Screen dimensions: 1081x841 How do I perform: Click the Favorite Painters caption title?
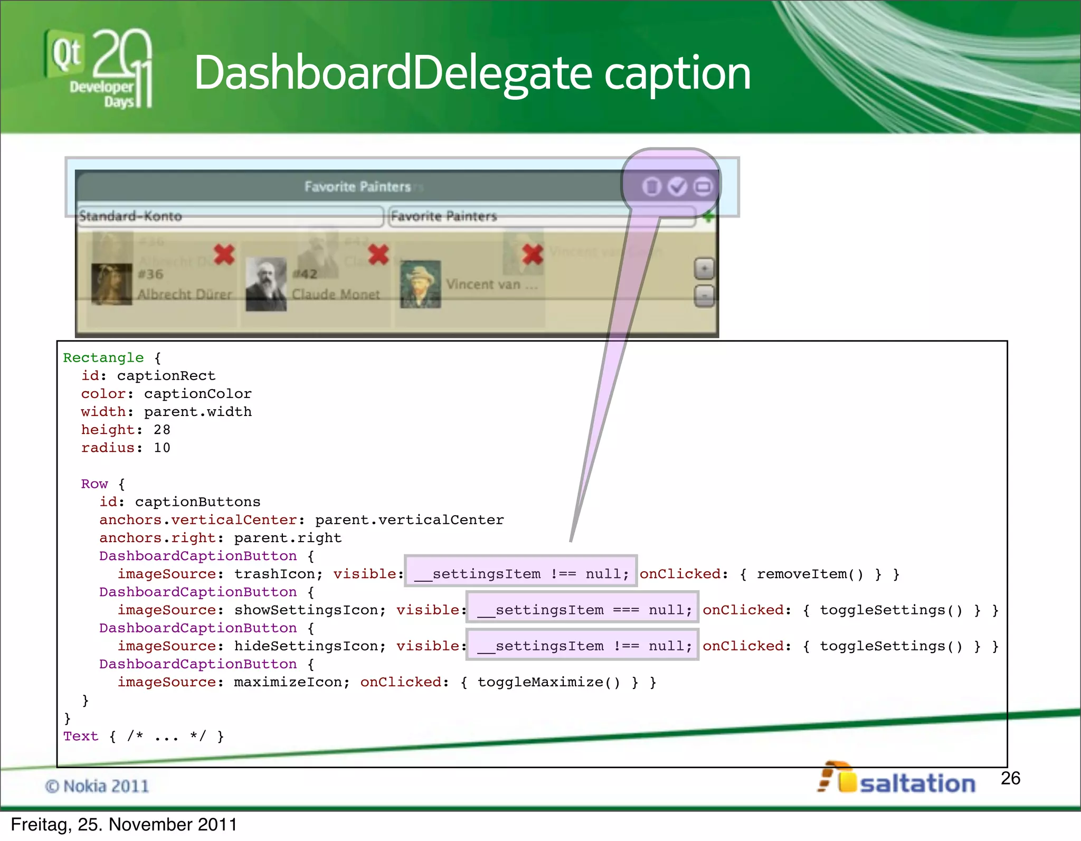(357, 187)
